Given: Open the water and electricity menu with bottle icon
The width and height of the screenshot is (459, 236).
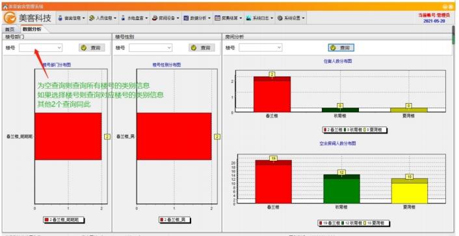Looking at the screenshot, I should 134,18.
